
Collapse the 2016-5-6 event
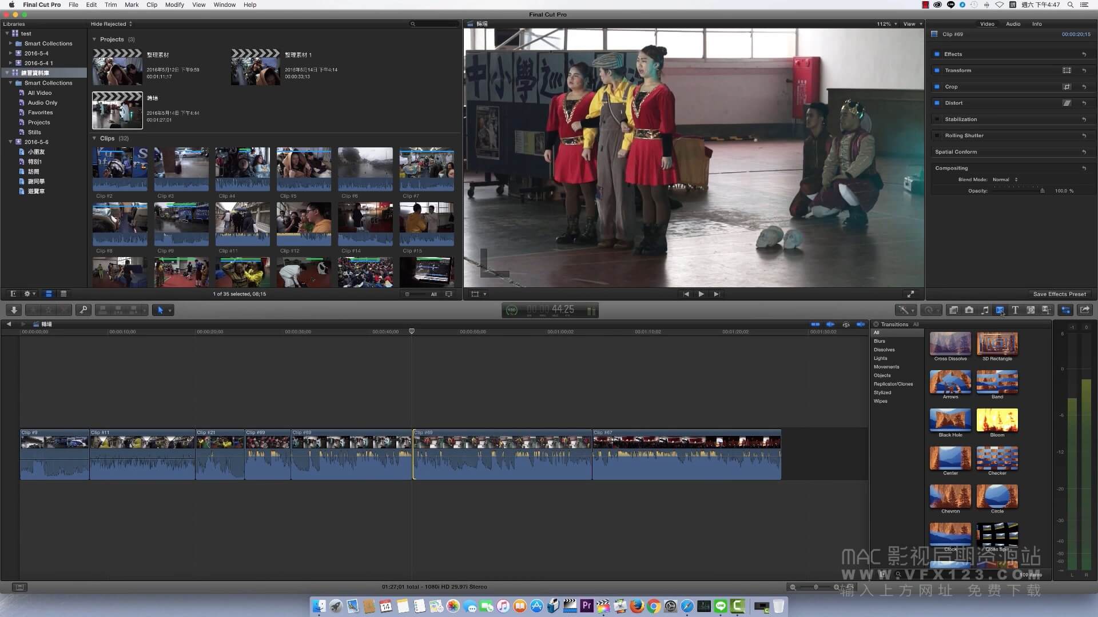(10, 142)
